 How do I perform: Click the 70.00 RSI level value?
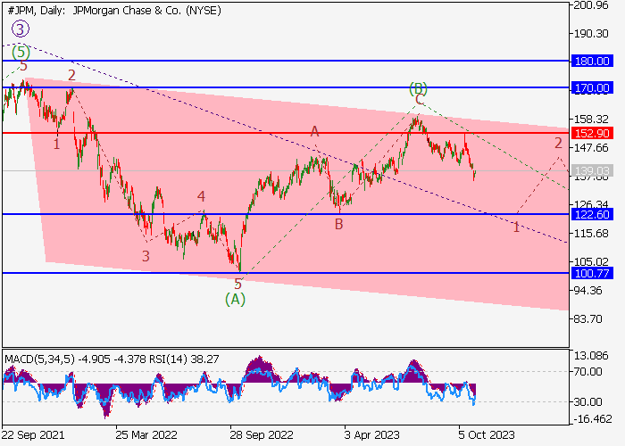tap(587, 372)
